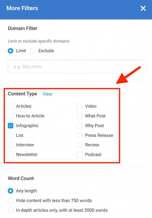Close the More Filters panel
This screenshot has width=152, height=218.
pyautogui.click(x=143, y=8)
